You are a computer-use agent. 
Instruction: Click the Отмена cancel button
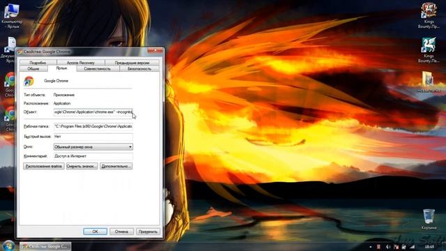(x=121, y=231)
